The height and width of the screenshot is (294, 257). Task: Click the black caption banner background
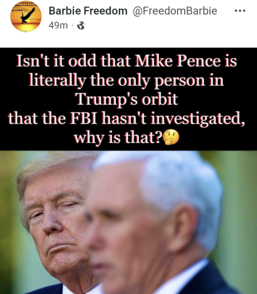coord(128,99)
